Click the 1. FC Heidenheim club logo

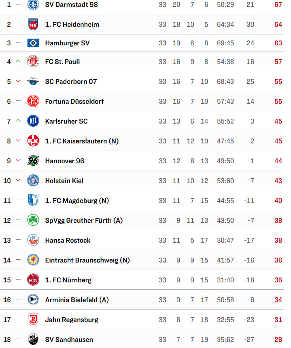33,24
